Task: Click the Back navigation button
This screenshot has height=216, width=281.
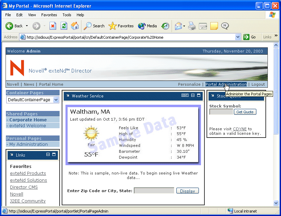Action: [14, 26]
